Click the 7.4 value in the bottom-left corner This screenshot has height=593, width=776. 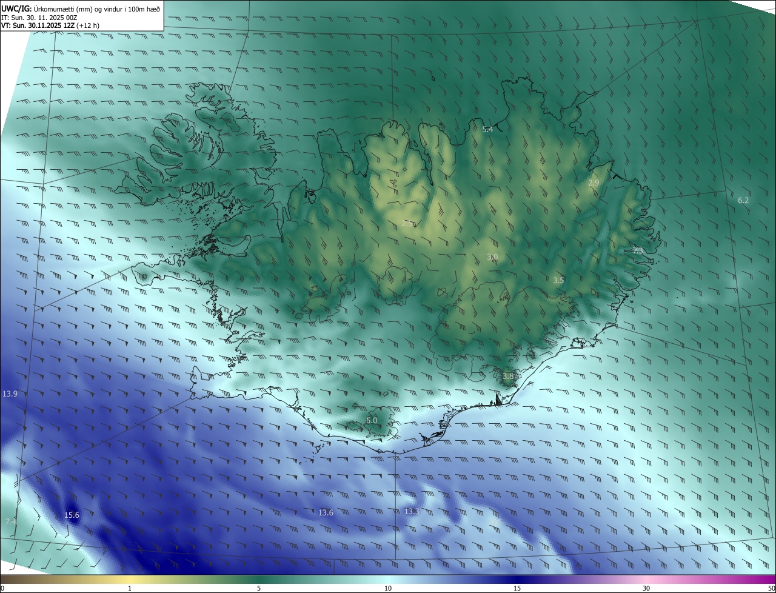(11, 521)
